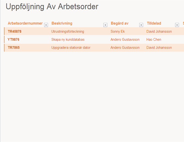Select Anders Gustavsson in the YT9876 row
Viewport: 184px width, 142px height.
coord(125,40)
